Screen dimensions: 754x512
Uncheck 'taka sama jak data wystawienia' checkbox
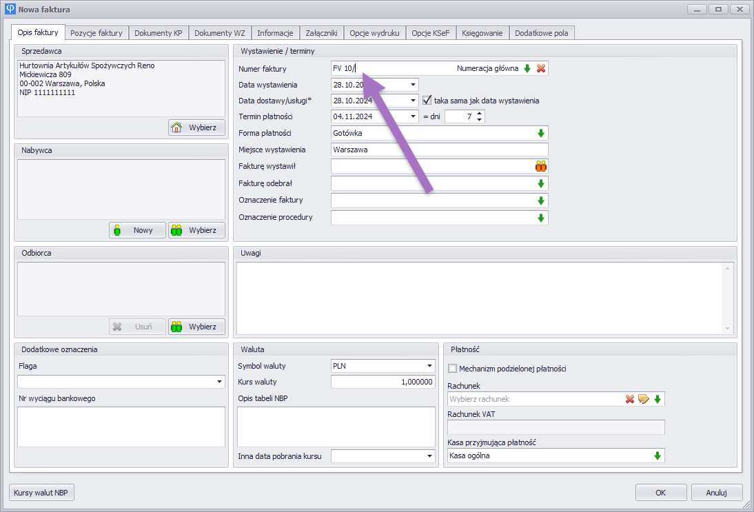[427, 100]
